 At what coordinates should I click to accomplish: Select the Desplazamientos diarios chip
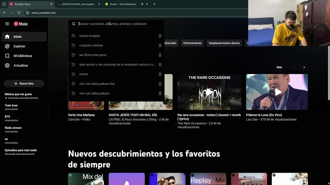point(224,43)
